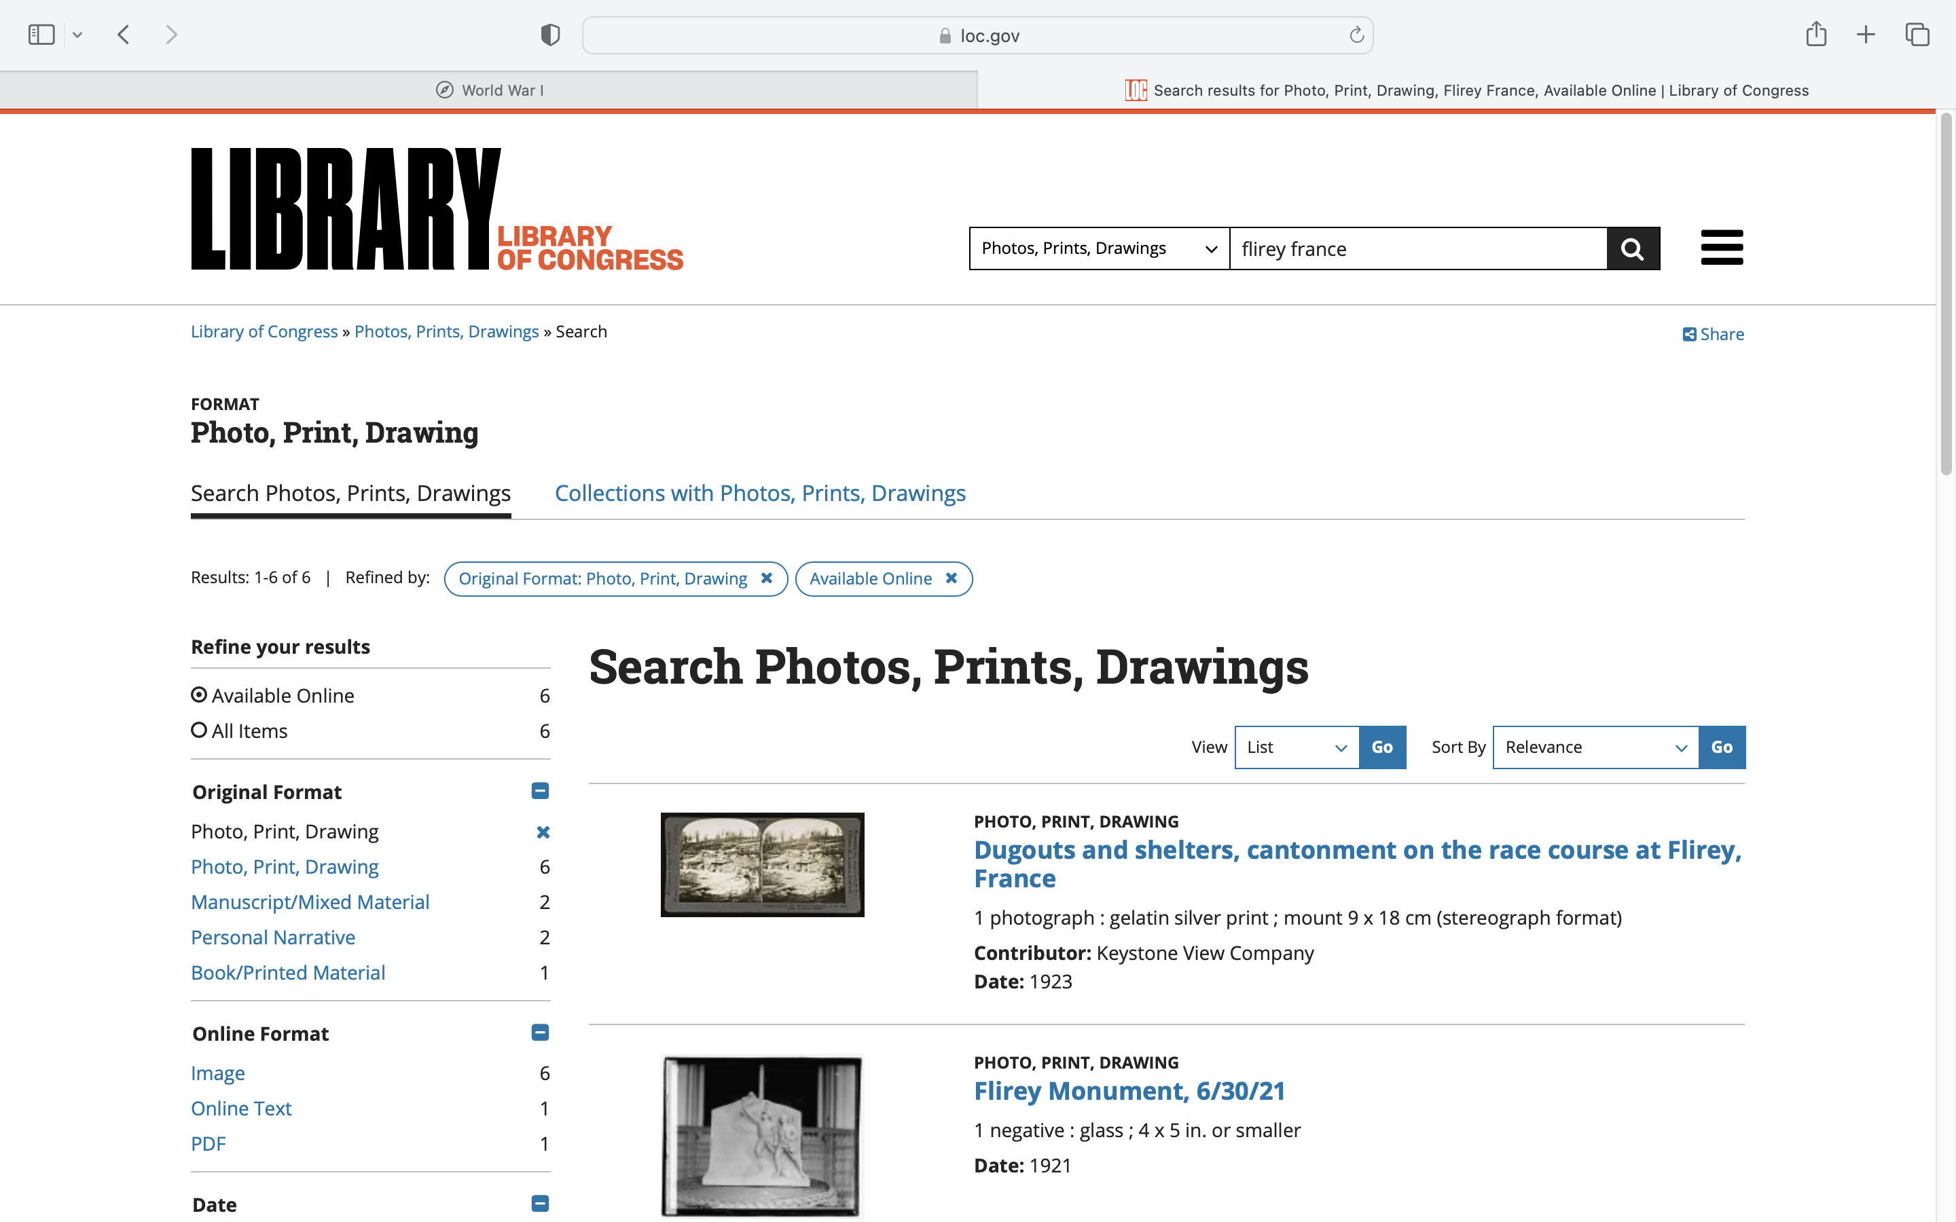Open Safari privacy shield report
The height and width of the screenshot is (1222, 1956).
click(x=549, y=35)
